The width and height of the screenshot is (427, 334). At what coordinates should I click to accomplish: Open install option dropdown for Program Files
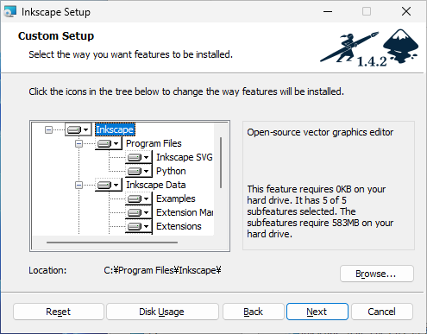109,143
